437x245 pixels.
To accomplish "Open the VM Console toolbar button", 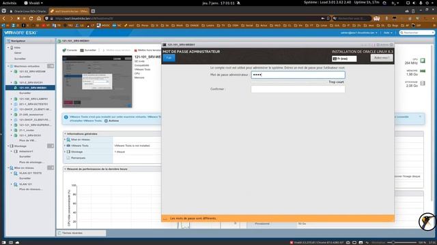I will (x=70, y=50).
